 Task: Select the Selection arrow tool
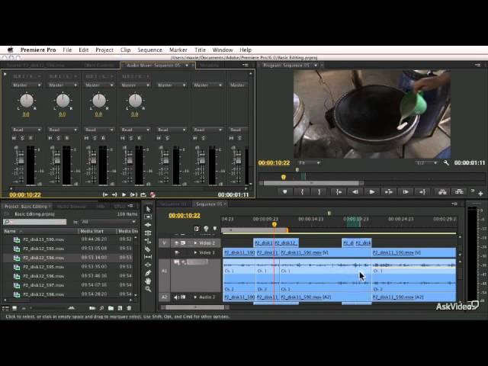(x=148, y=209)
